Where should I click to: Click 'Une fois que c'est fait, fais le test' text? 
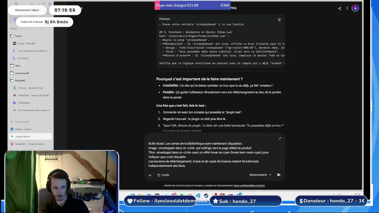(x=181, y=106)
